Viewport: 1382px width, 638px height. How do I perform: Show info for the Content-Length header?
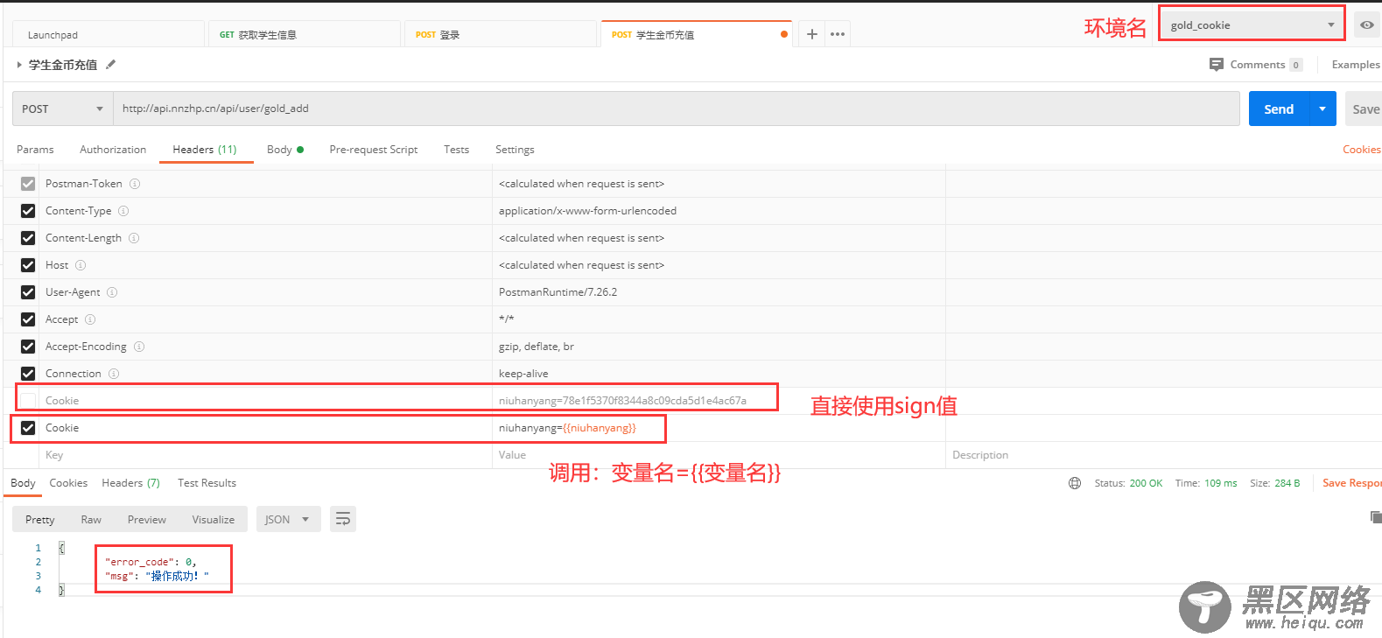[x=134, y=238]
